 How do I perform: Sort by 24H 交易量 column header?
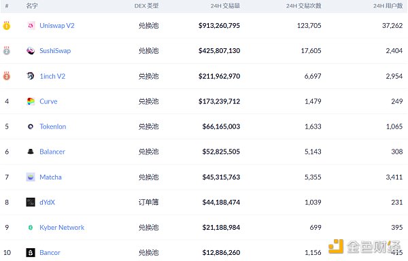tap(225, 5)
